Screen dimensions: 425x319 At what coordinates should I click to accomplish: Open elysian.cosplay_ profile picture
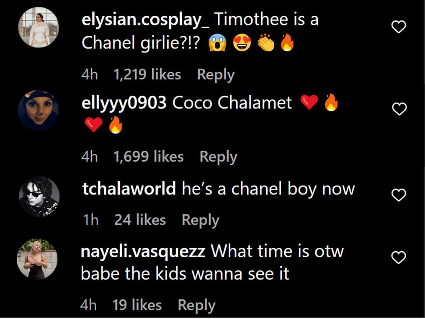(x=38, y=27)
